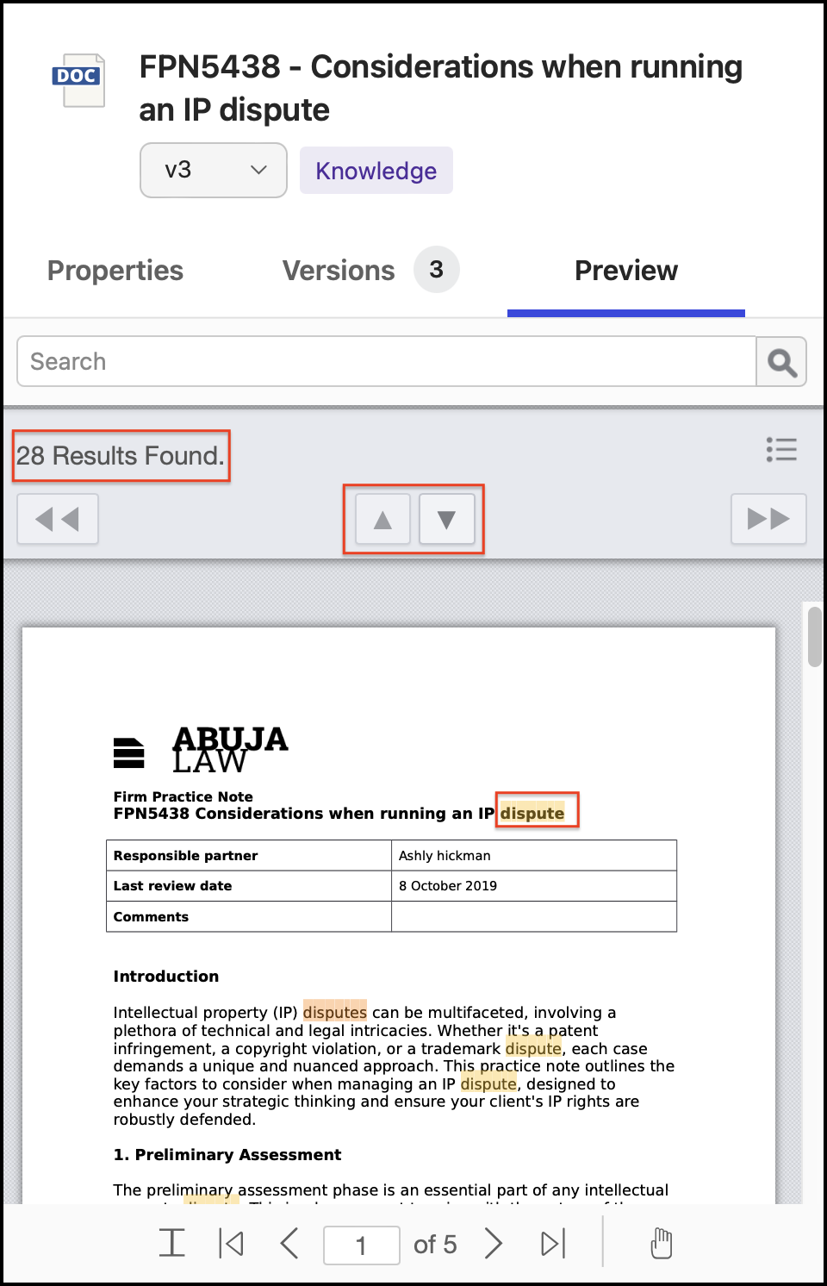Image resolution: width=827 pixels, height=1286 pixels.
Task: Focus the Search text field
Action: [x=386, y=362]
